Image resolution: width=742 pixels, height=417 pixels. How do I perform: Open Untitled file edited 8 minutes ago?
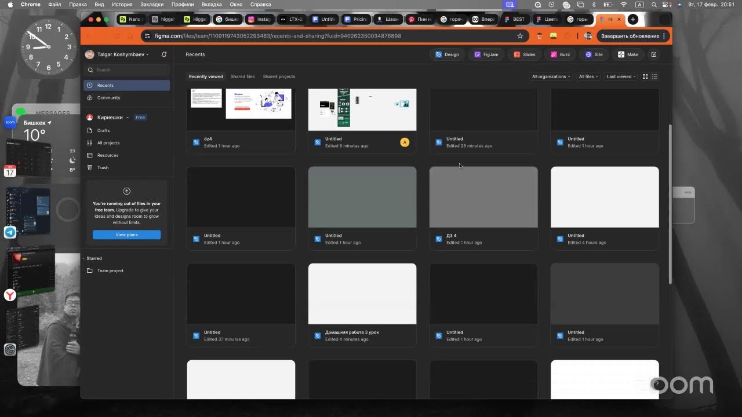(x=362, y=120)
